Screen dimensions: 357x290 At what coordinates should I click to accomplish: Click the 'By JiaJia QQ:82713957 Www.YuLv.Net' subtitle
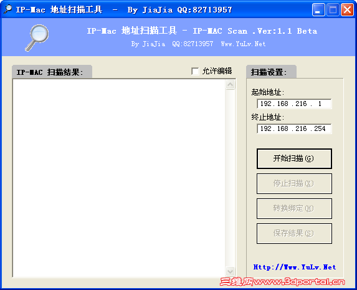point(198,44)
